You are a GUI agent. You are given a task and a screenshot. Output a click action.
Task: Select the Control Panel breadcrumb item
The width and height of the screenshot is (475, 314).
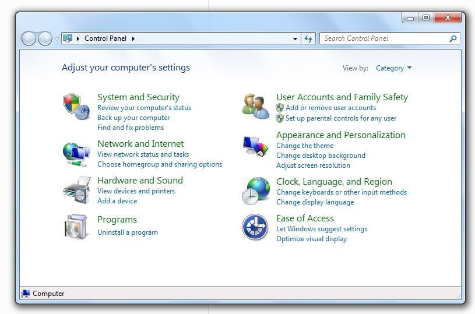105,38
